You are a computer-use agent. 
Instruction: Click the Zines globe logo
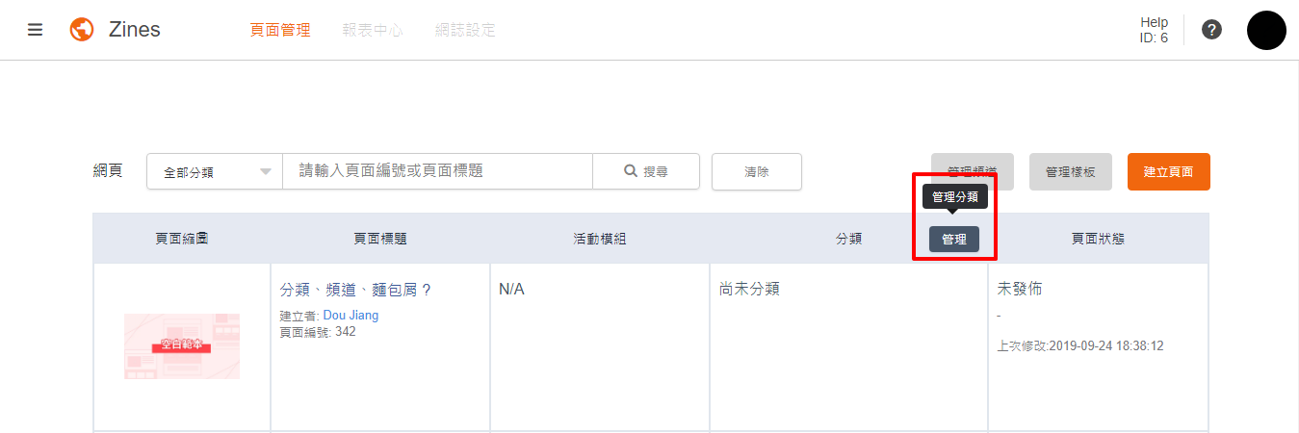[82, 30]
